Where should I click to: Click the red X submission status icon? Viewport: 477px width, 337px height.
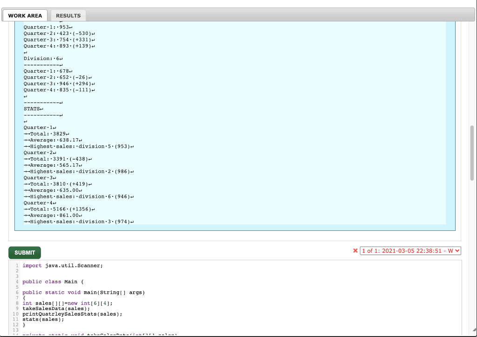[355, 251]
